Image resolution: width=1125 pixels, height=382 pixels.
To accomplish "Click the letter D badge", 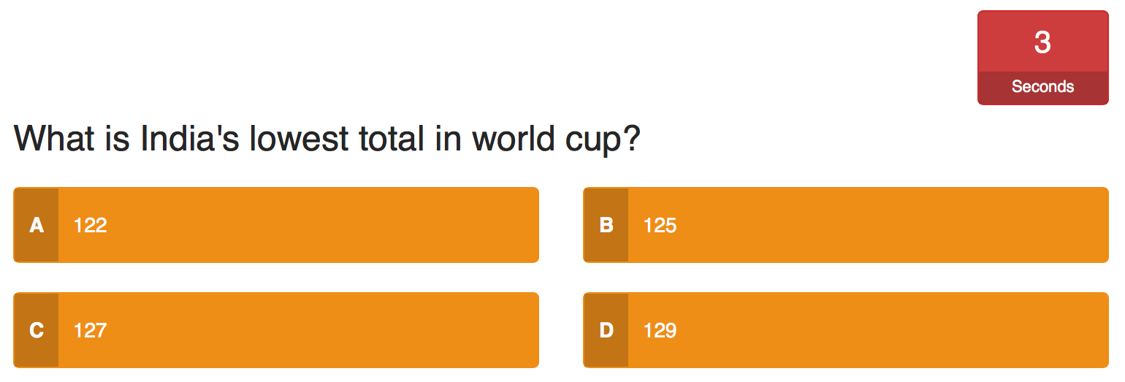I will coord(606,330).
